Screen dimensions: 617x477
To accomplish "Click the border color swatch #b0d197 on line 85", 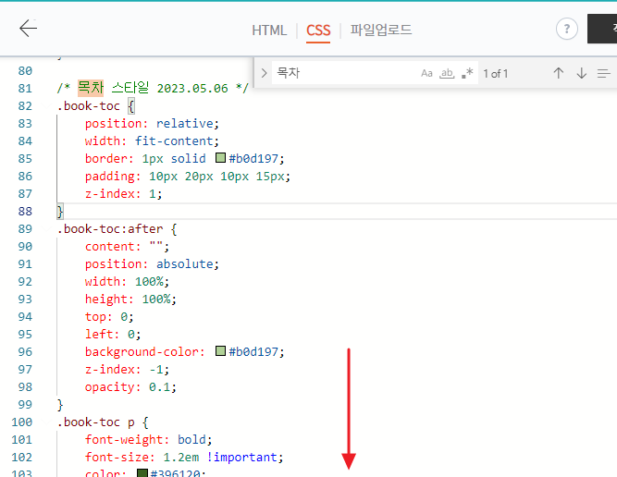I will click(220, 158).
